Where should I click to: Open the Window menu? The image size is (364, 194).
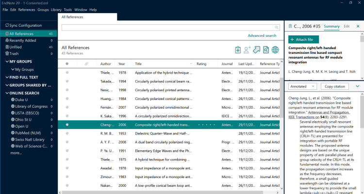tap(81, 10)
